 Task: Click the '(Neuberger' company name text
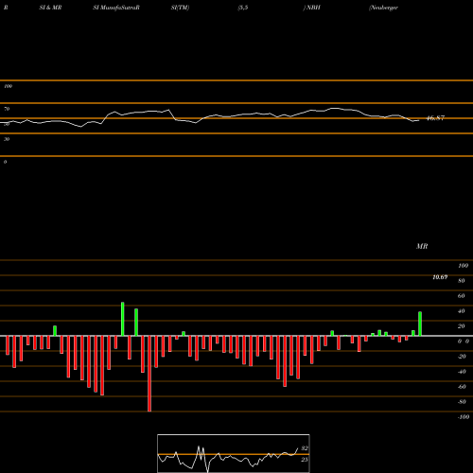pos(383,8)
